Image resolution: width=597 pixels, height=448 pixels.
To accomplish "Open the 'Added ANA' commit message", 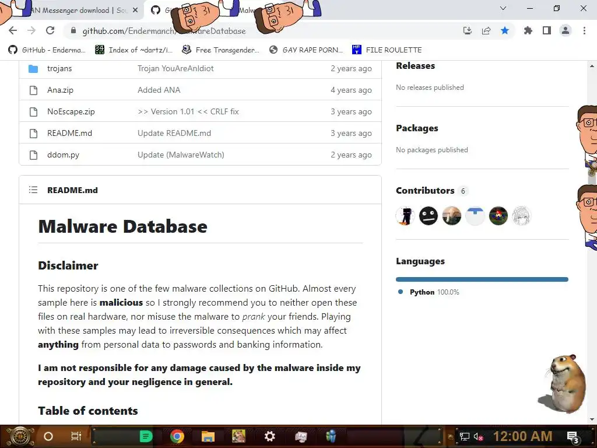I will pos(159,90).
